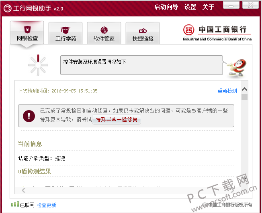Click 控件安装及环境设置情况如下 message box
The height and width of the screenshot is (213, 262).
141,65
